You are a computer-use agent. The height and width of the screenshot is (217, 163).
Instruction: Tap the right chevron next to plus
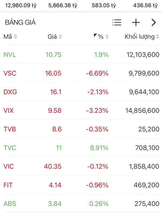154,23
